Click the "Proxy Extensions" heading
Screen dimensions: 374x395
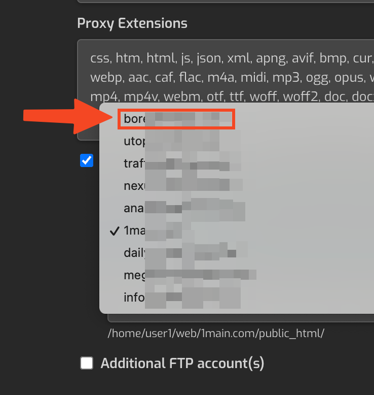point(132,23)
